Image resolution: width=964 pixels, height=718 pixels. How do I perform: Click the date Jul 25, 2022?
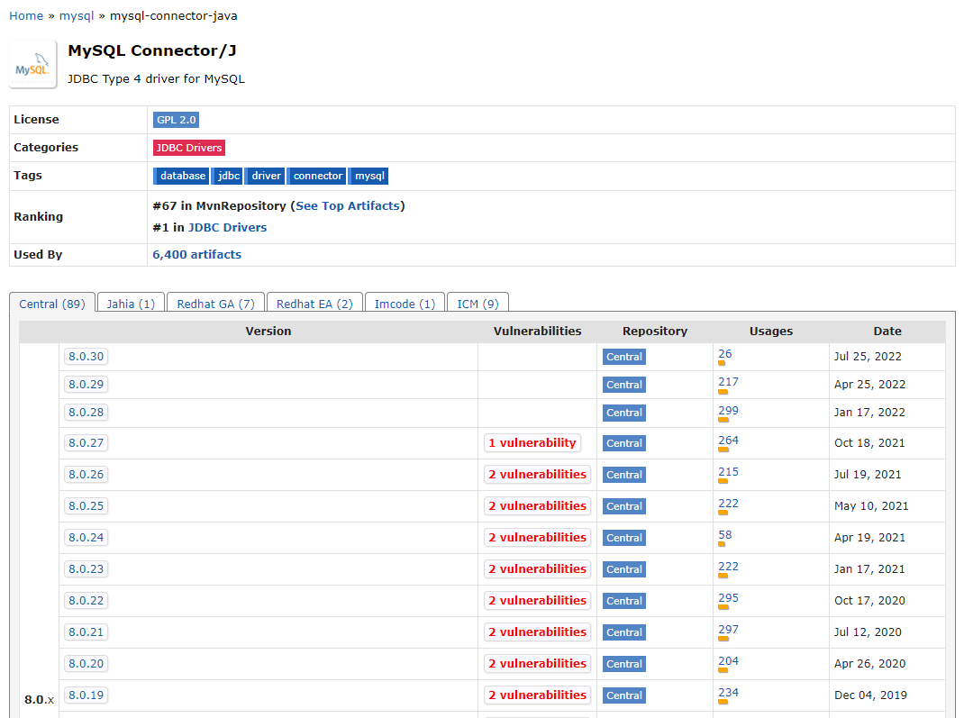click(x=868, y=357)
